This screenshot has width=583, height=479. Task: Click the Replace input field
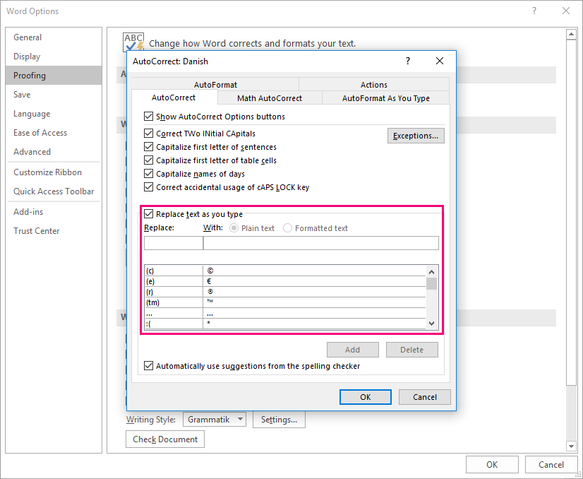(x=174, y=243)
